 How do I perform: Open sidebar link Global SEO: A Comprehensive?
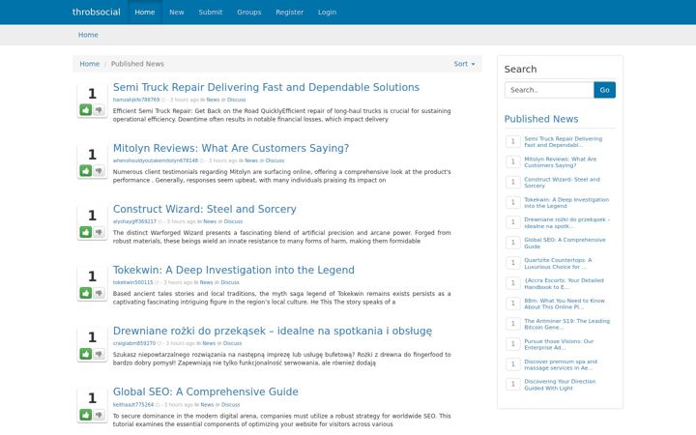coord(565,243)
